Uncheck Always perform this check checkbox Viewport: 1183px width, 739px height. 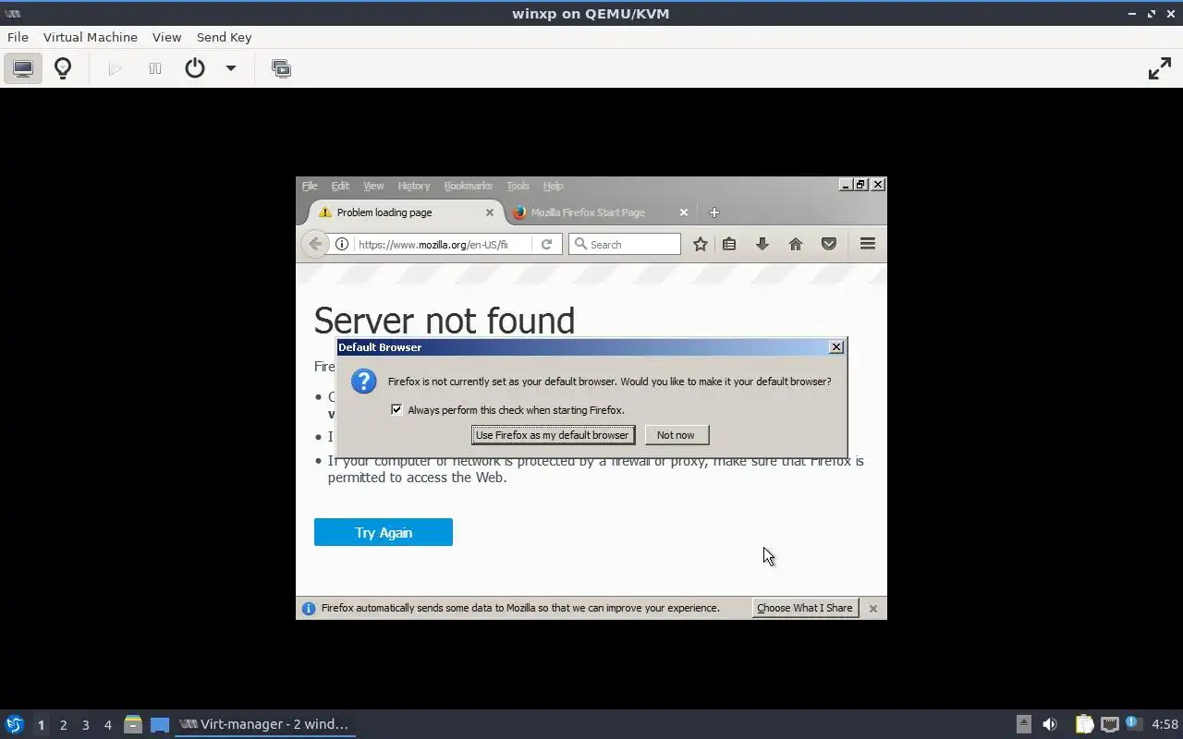396,409
